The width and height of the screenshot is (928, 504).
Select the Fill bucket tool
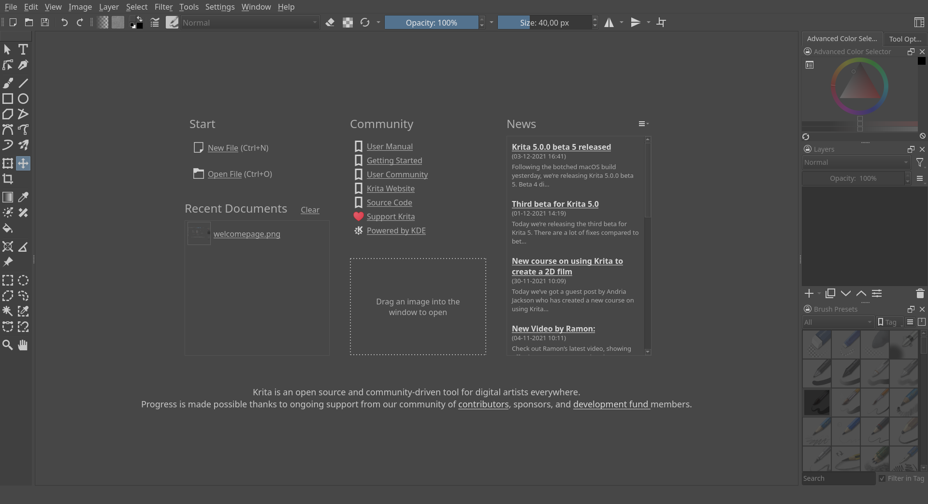point(8,229)
